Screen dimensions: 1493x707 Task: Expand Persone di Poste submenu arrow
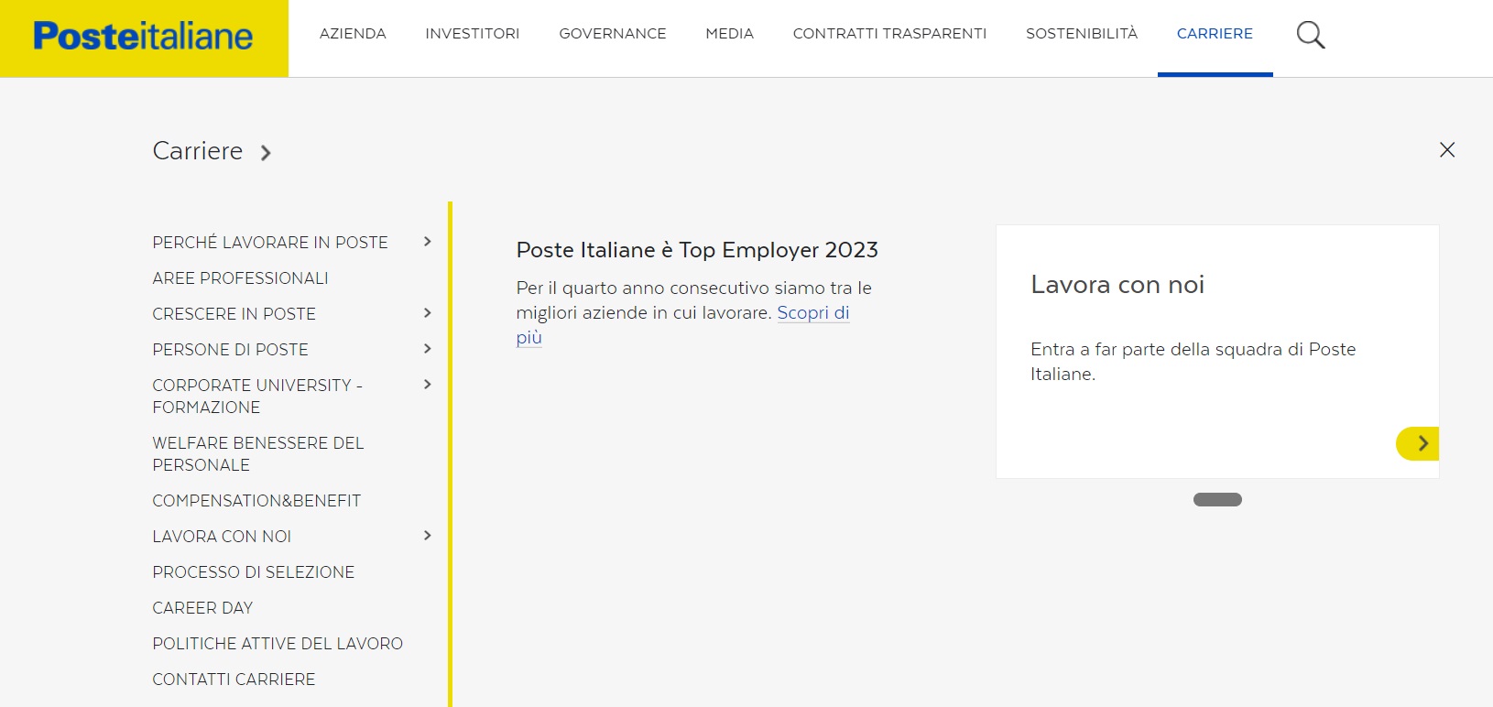427,349
